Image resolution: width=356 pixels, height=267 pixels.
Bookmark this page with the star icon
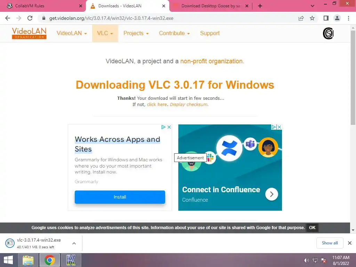click(x=312, y=18)
